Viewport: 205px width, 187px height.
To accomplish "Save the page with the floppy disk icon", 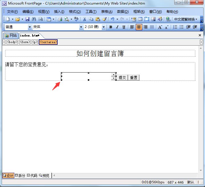I will (x=27, y=19).
